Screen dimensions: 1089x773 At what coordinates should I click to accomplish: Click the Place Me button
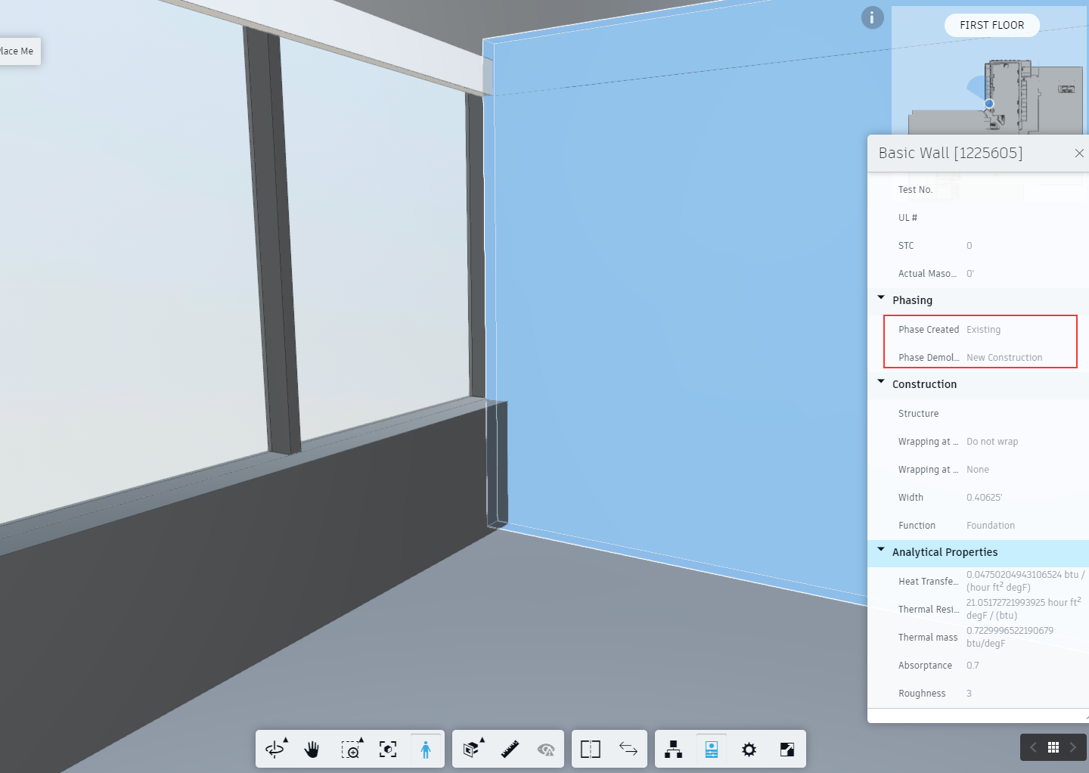[x=16, y=51]
